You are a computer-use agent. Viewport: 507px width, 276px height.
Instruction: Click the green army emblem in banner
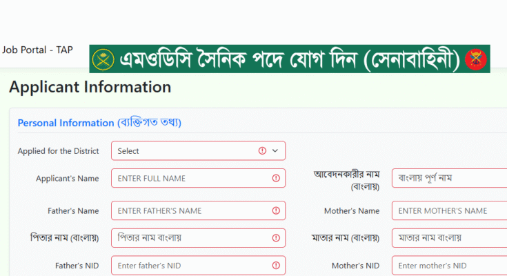(x=103, y=59)
